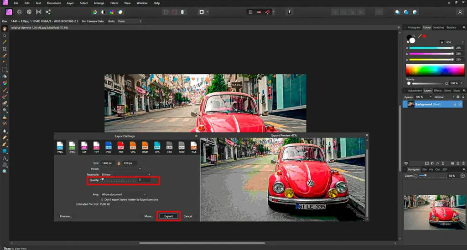Click the Export button
Viewport: 467px width, 250px height.
[169, 216]
